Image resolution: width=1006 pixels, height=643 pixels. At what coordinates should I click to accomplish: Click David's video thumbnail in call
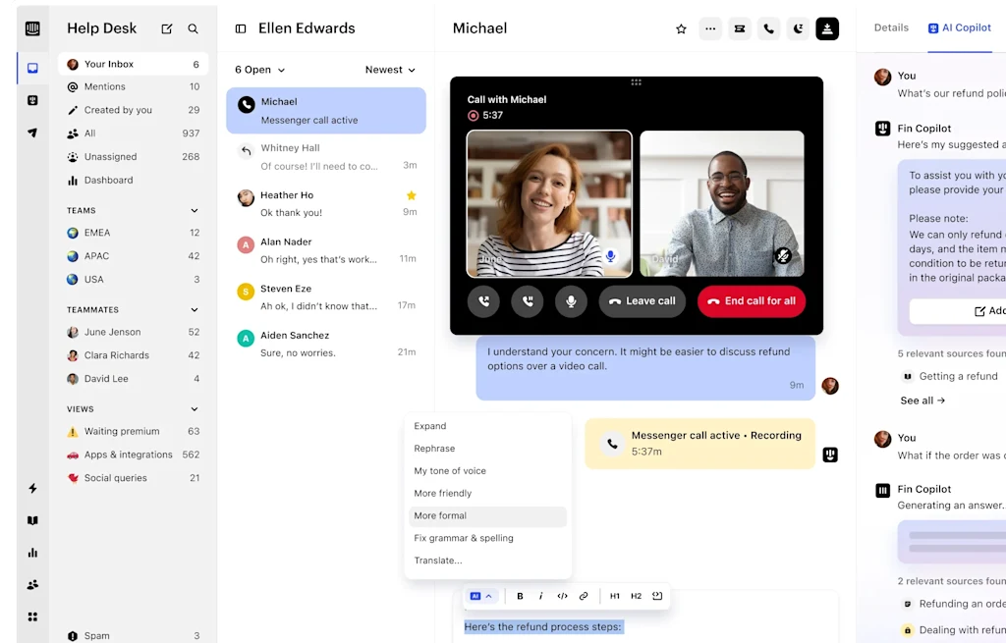(722, 204)
